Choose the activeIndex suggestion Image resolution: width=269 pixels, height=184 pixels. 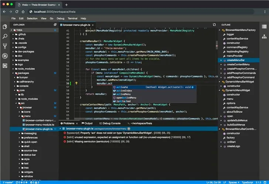(x=154, y=91)
